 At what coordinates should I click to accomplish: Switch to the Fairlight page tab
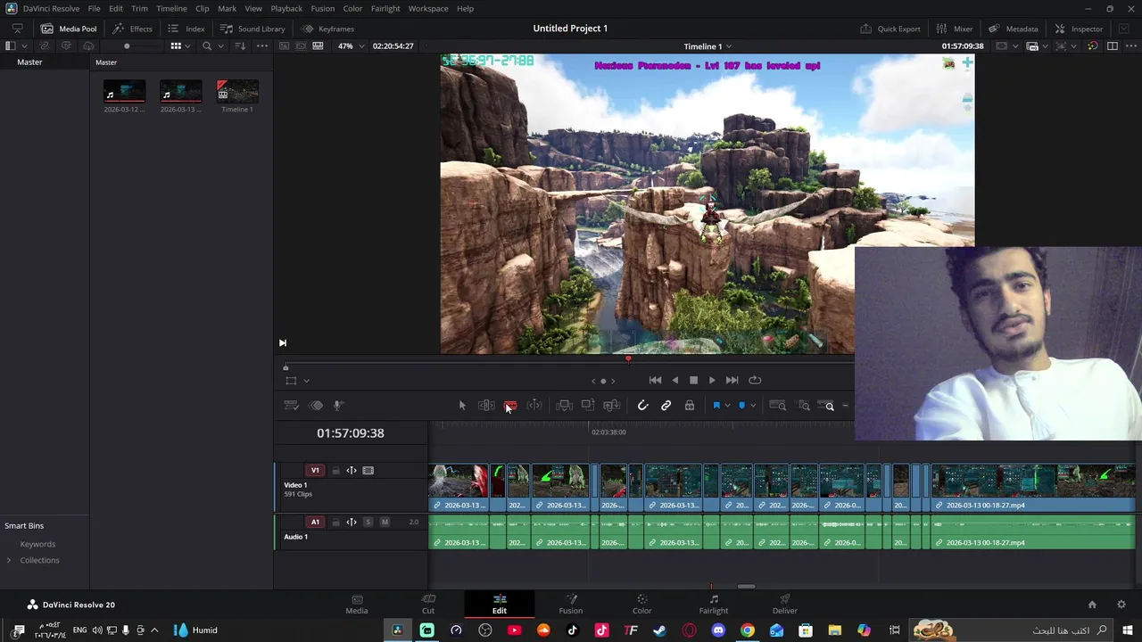[714, 604]
